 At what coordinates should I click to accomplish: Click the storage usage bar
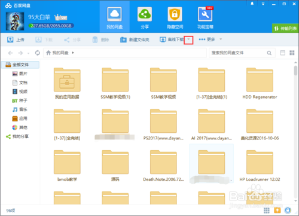click(51, 26)
